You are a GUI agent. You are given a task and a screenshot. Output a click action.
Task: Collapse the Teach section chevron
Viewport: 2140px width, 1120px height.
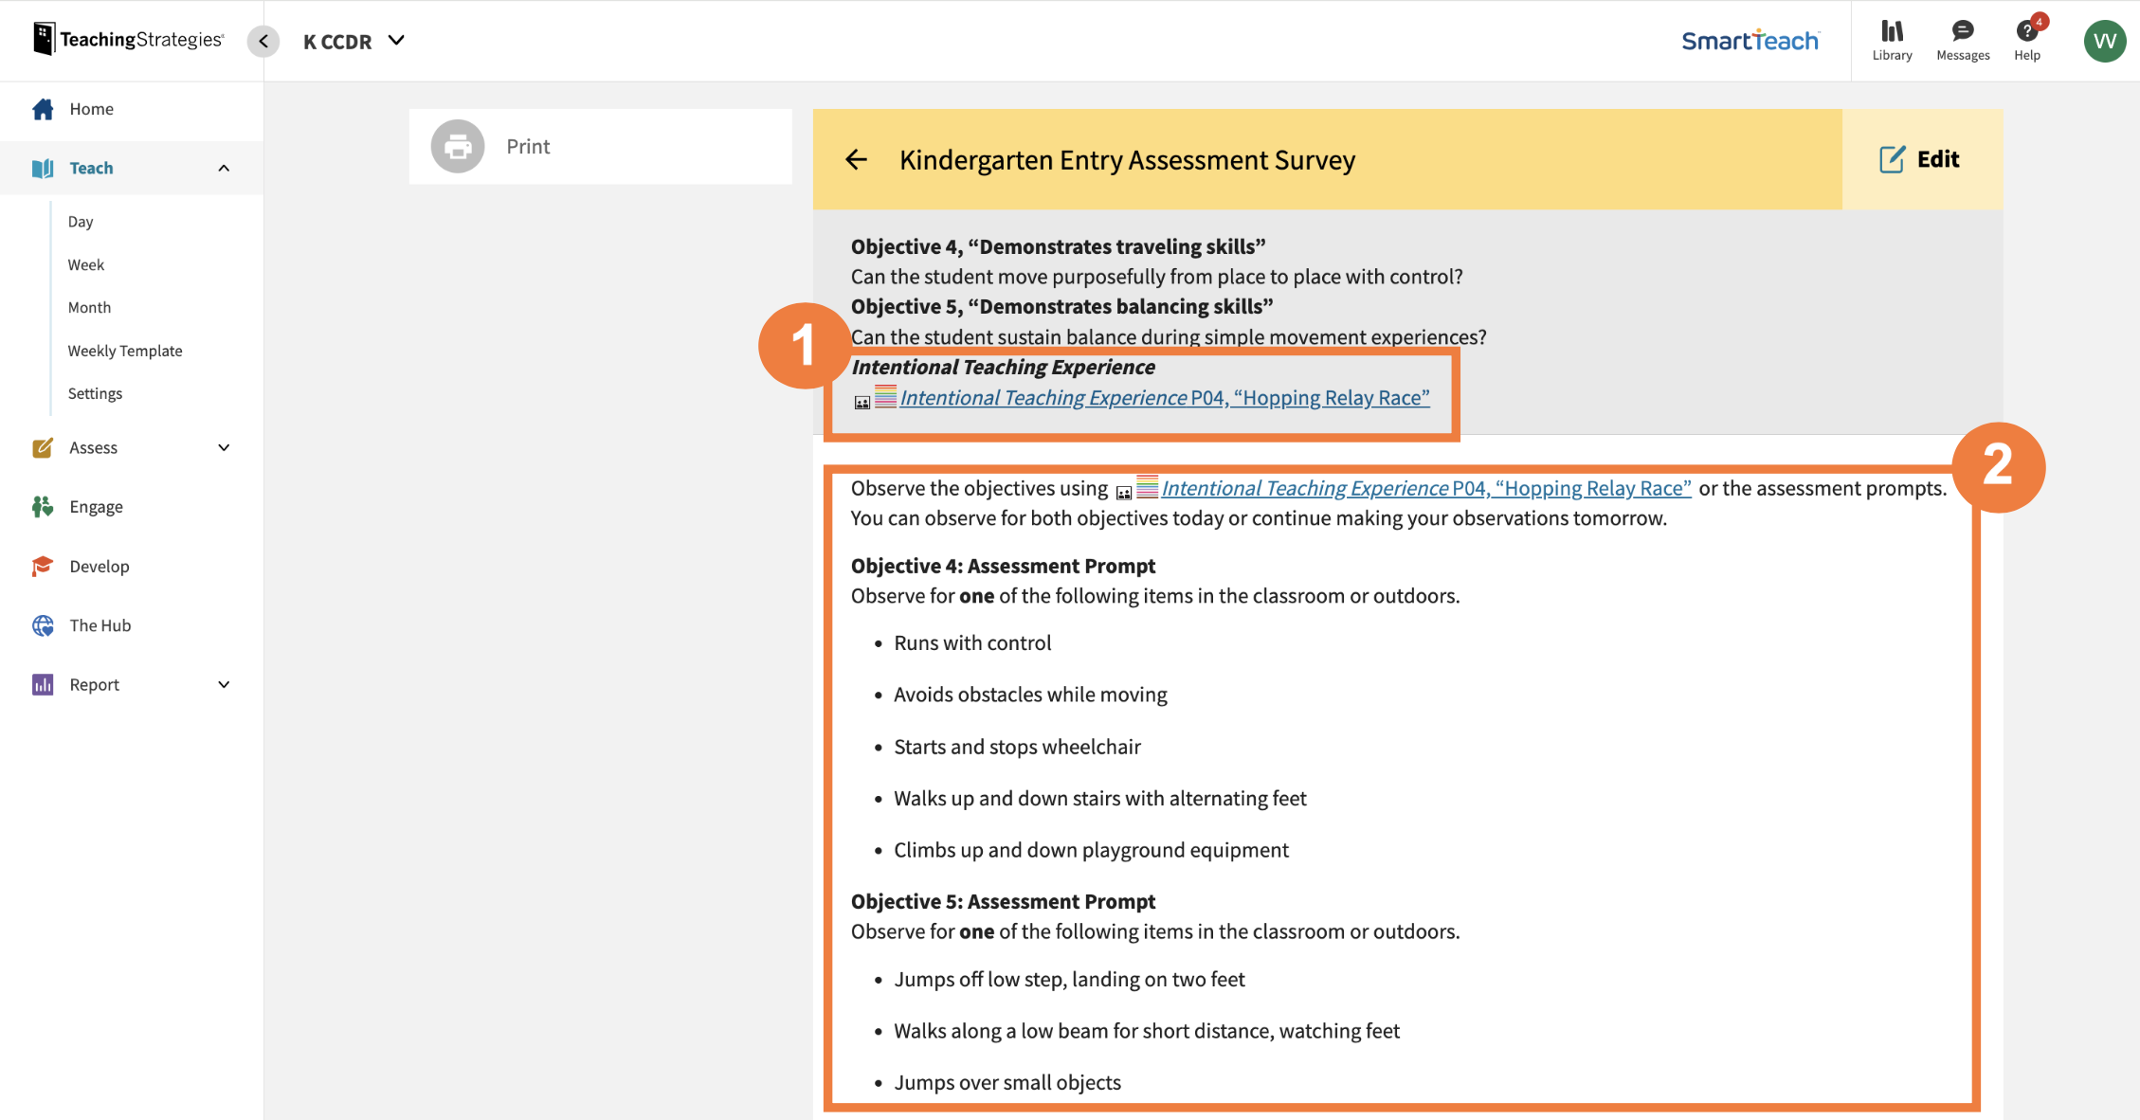[224, 168]
